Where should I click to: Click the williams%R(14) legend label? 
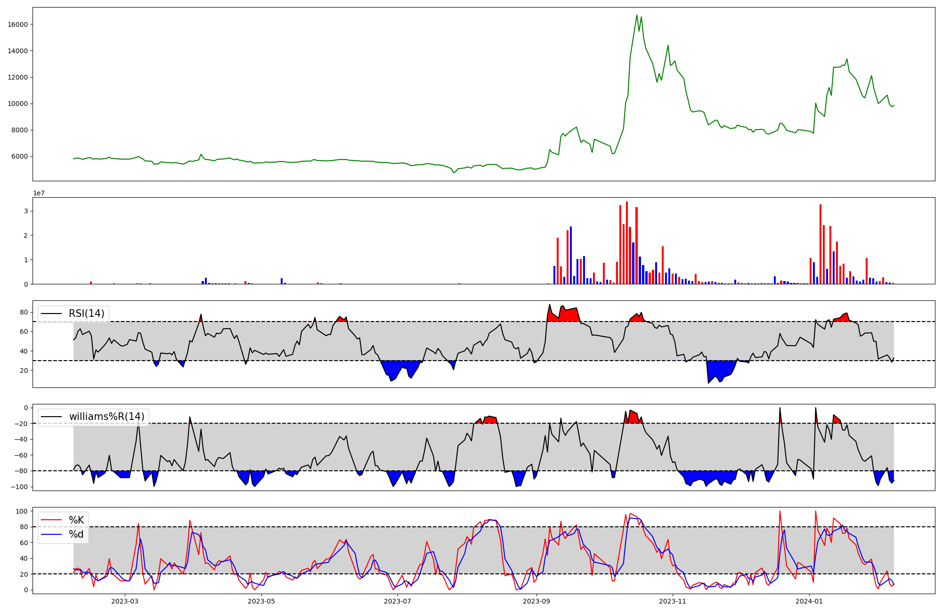click(106, 417)
